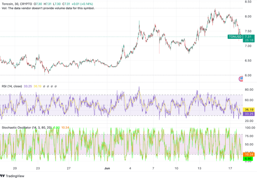Image resolution: width=257 pixels, height=178 pixels.
Task: Click the 20.00 RSI axis label
Action: (x=249, y=121)
